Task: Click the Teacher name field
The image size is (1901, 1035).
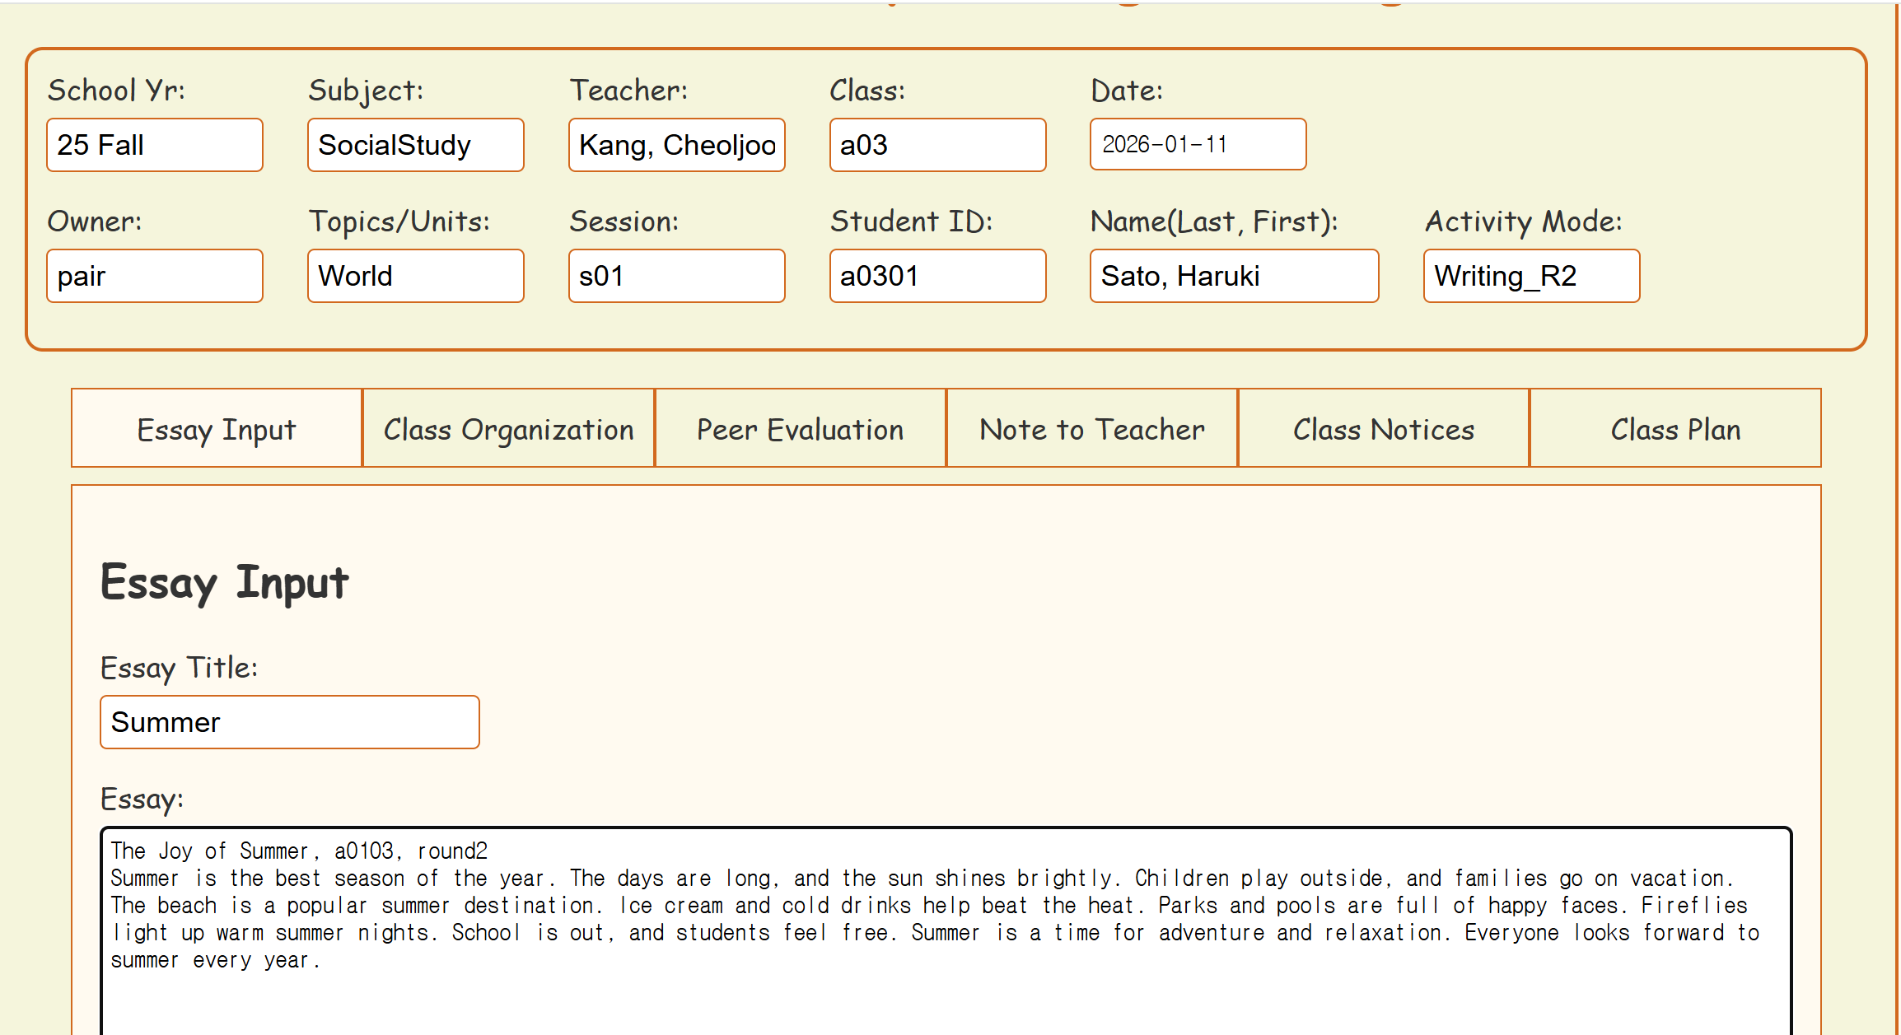Action: click(676, 145)
